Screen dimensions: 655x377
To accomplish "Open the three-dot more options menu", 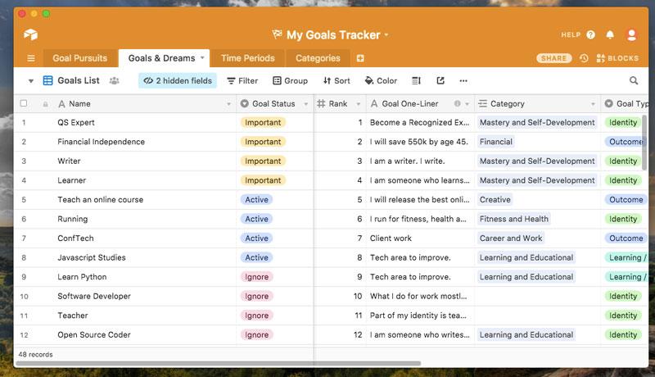I will point(463,81).
